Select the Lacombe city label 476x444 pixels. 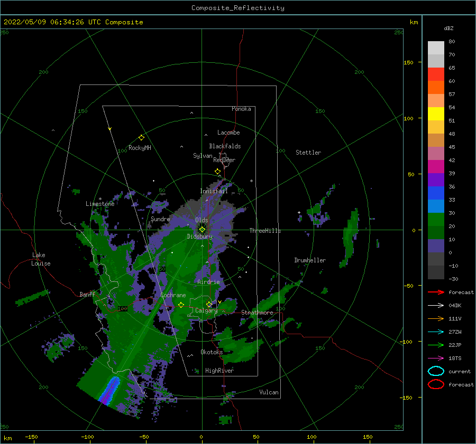[x=228, y=133]
